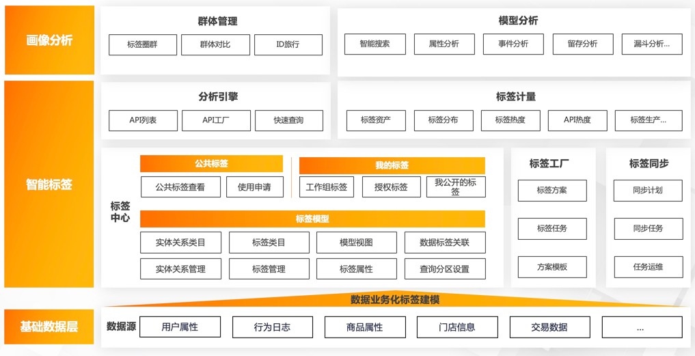
Task: Click the 标签属性 box
Action: point(356,269)
